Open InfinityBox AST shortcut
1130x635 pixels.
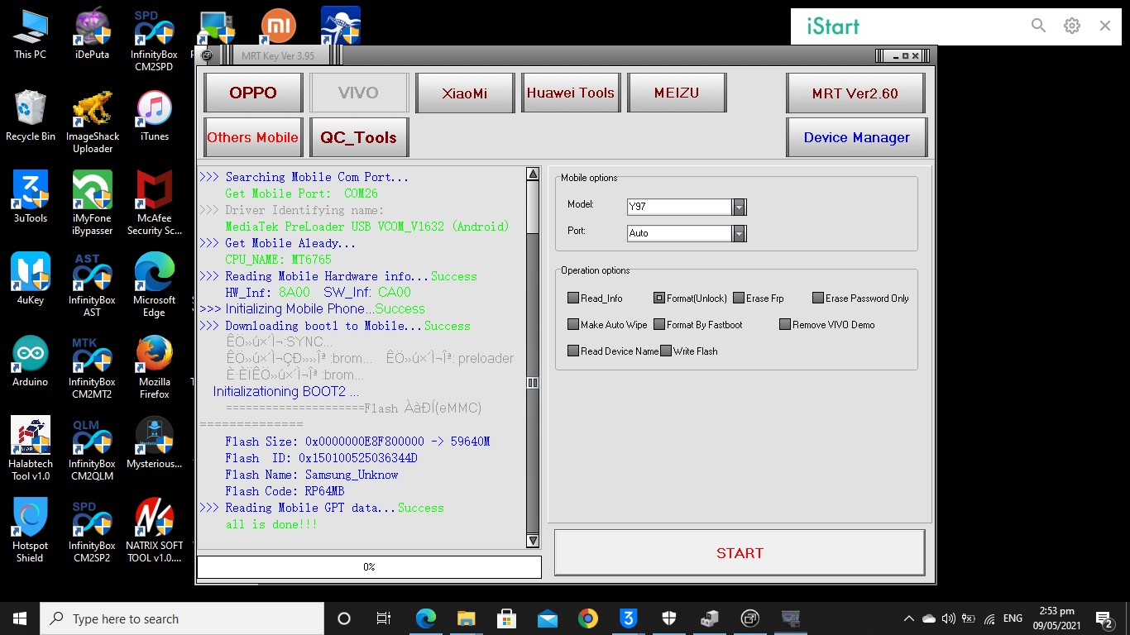(x=92, y=285)
